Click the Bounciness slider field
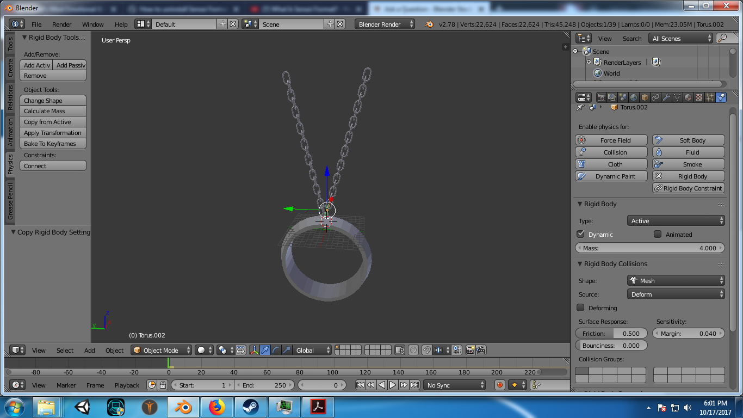The height and width of the screenshot is (418, 743). point(611,345)
